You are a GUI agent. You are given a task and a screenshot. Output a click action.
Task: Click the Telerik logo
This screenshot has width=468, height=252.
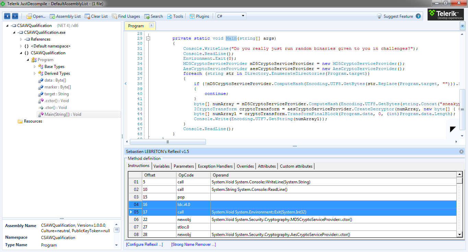445,14
